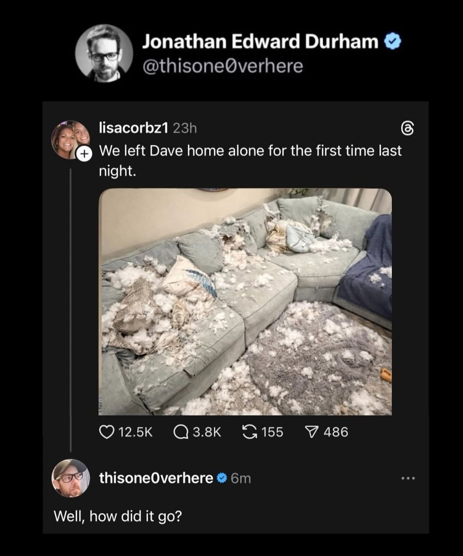Open Jonathan Edward Durham's profile picture
The image size is (463, 556).
click(x=104, y=53)
